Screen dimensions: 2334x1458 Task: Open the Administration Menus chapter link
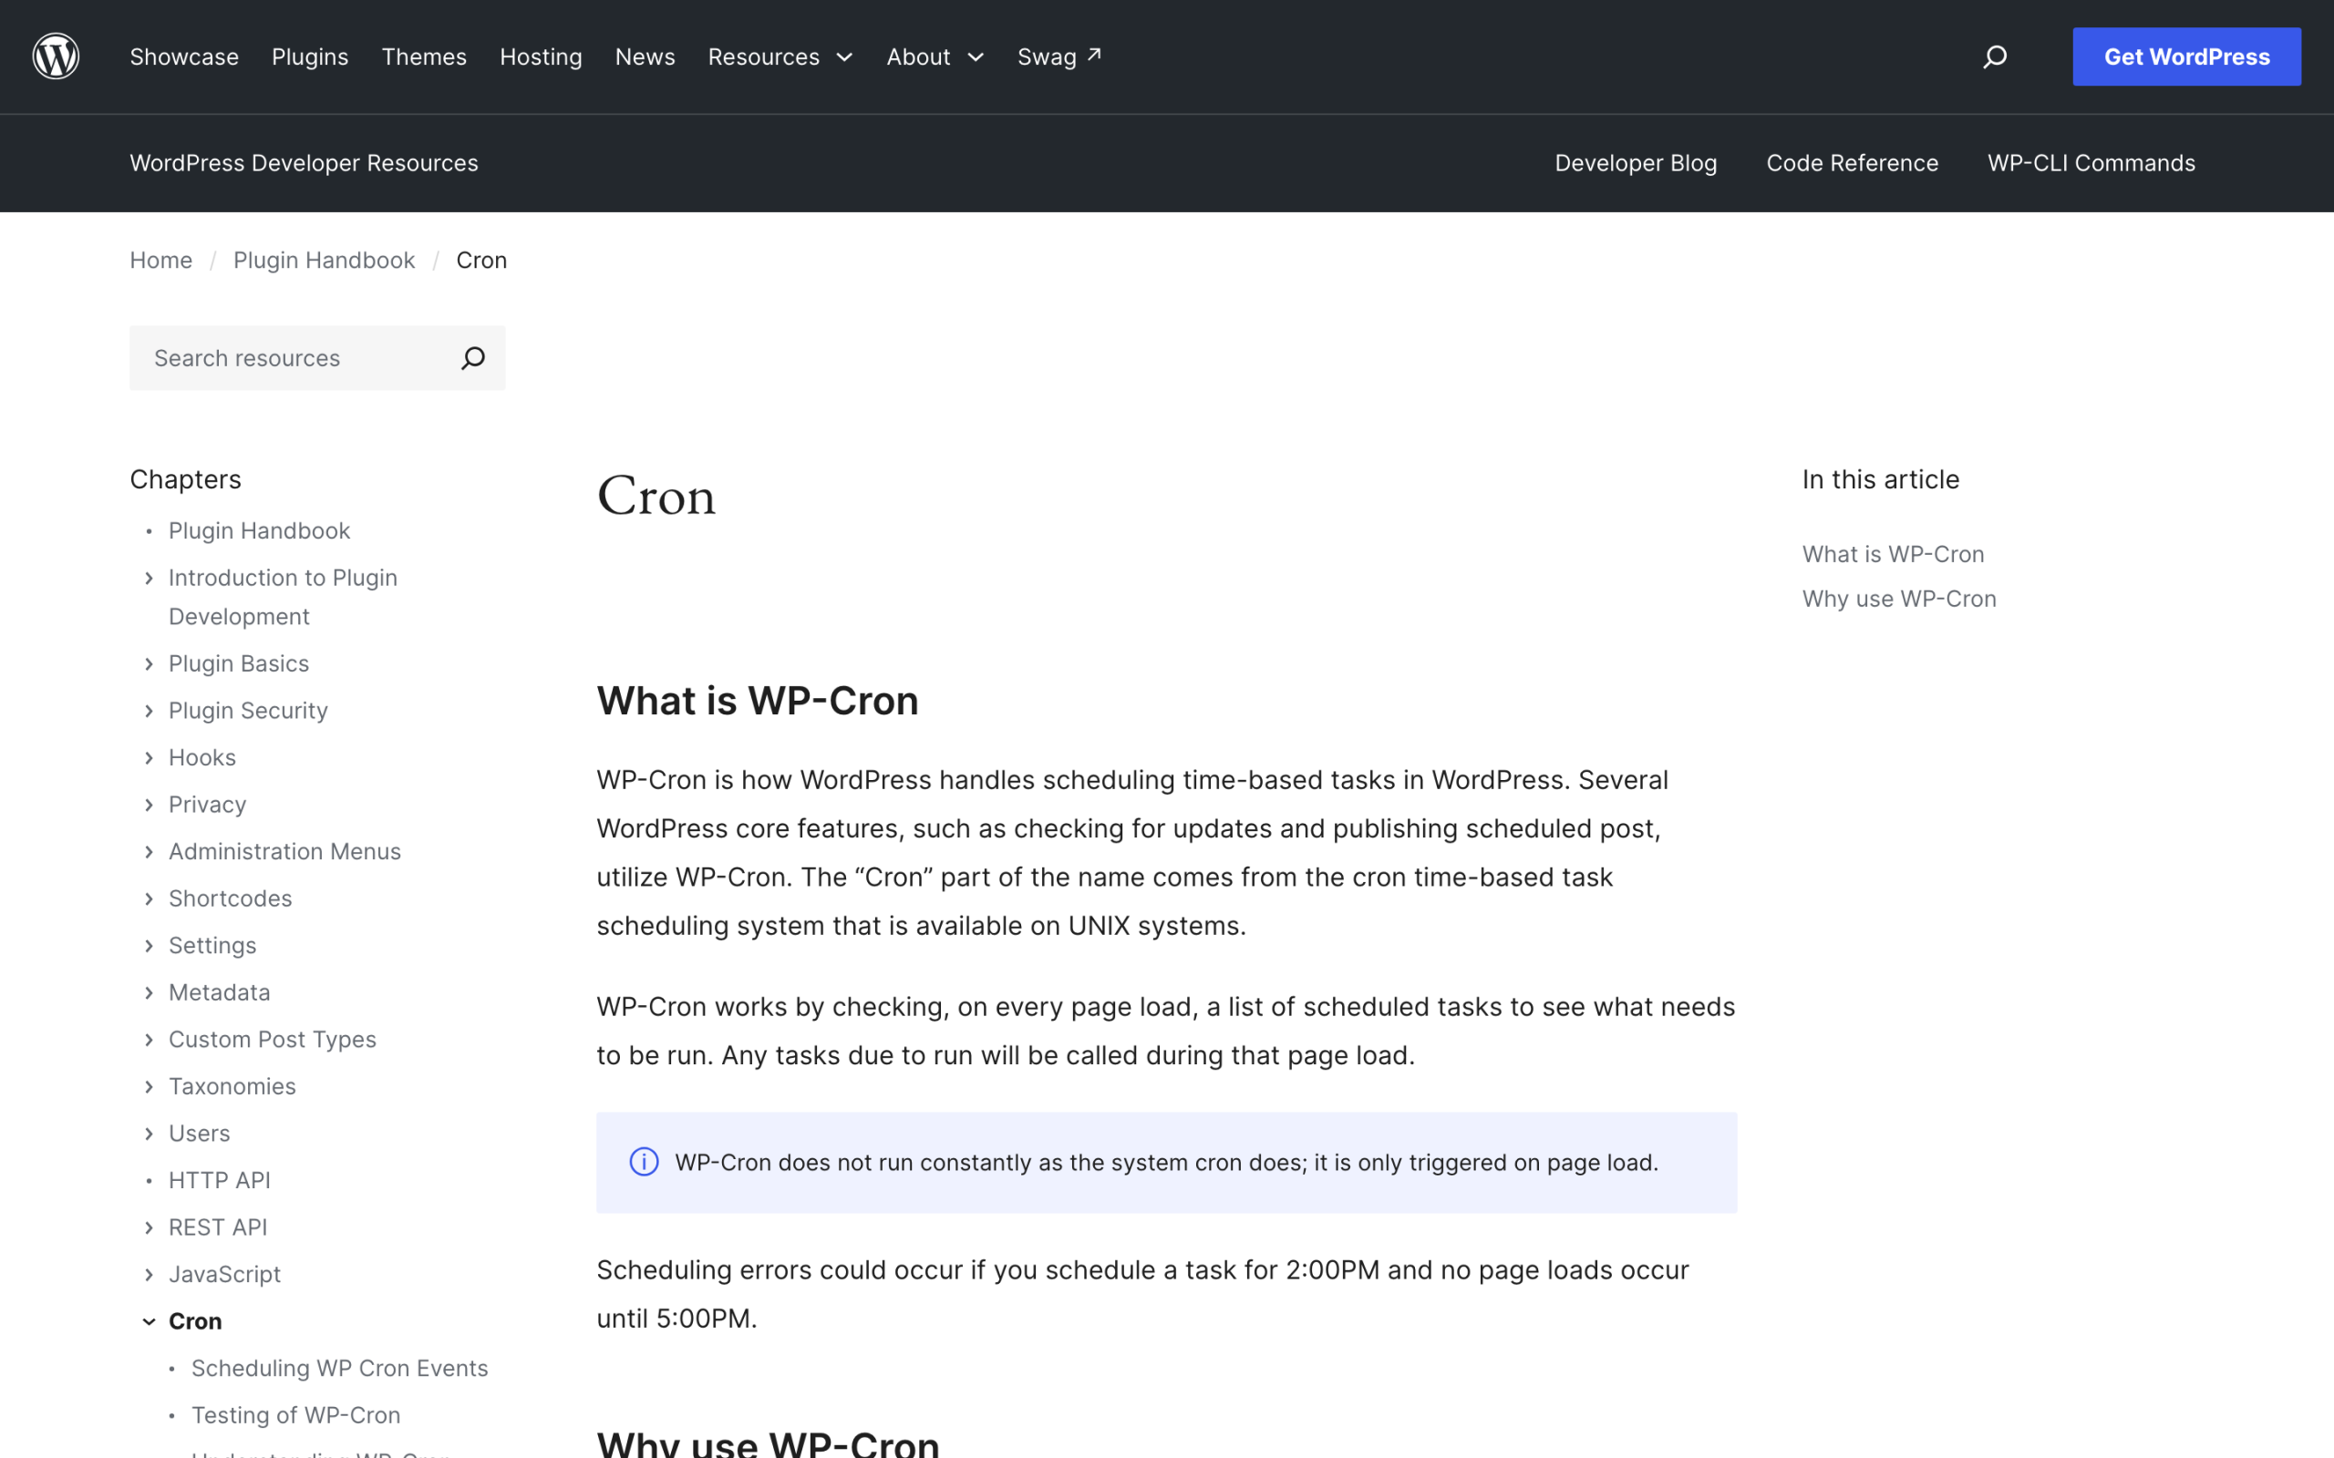coord(284,851)
